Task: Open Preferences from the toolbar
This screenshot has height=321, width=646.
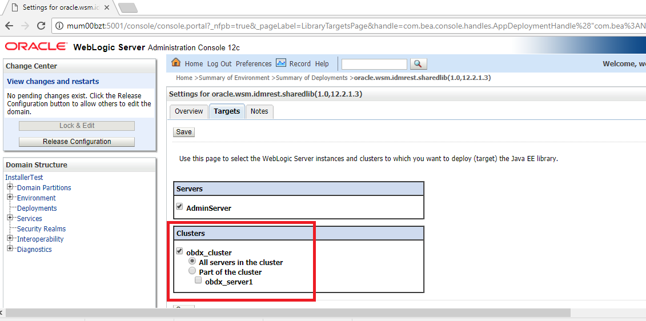Action: (254, 64)
